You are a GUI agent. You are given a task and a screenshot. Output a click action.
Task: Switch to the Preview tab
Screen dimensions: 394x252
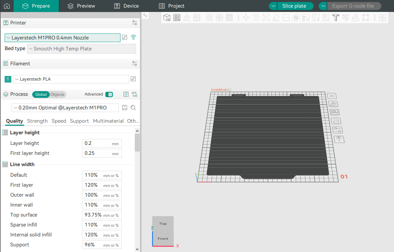click(x=81, y=6)
